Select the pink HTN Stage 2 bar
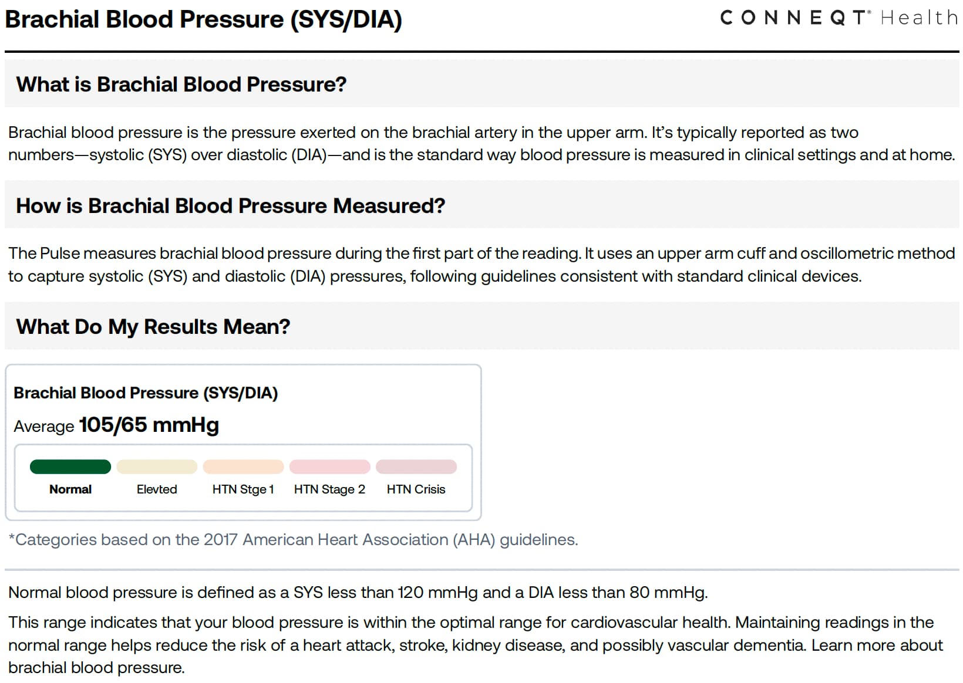The width and height of the screenshot is (963, 683). click(x=329, y=466)
